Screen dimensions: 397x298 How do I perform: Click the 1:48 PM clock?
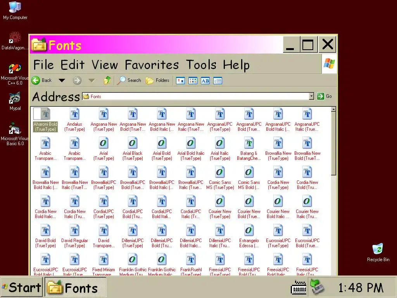tap(361, 288)
